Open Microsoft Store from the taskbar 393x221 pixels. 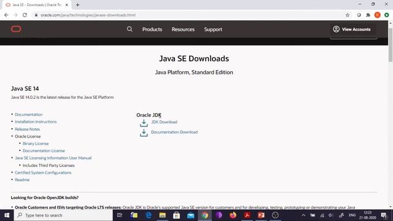(176, 215)
